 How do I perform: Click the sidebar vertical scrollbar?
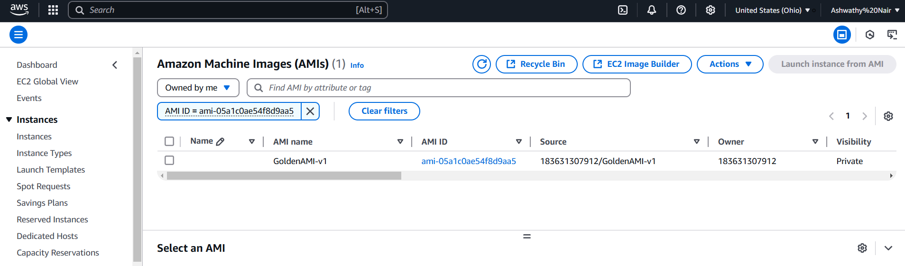137,159
